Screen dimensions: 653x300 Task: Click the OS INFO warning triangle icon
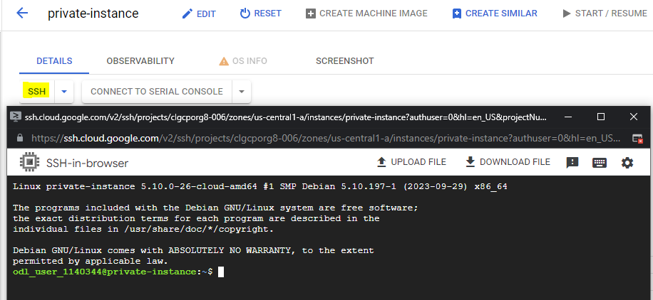pos(224,62)
